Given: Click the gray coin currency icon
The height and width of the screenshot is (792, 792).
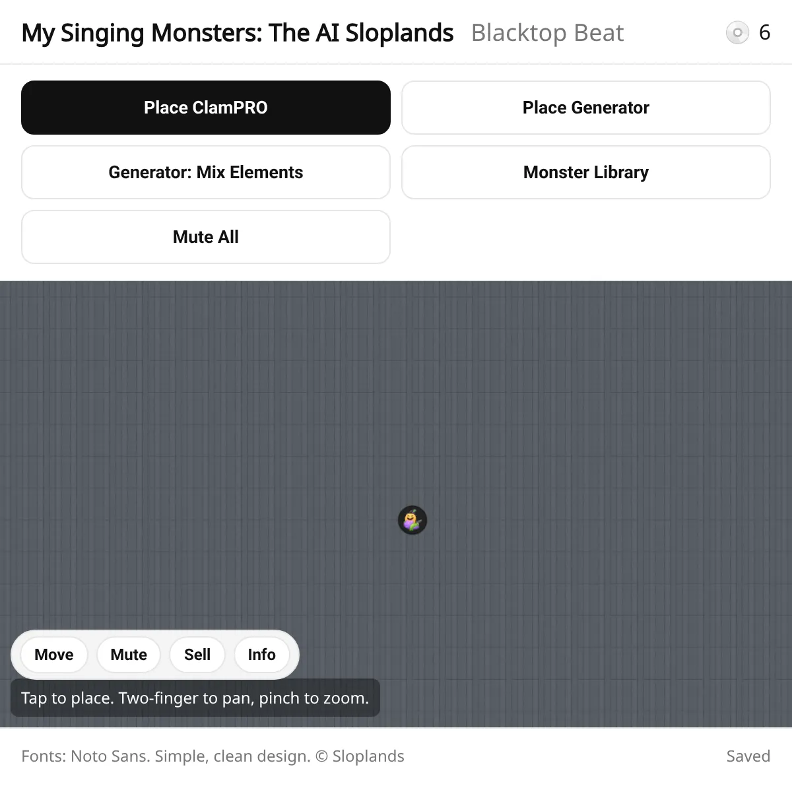Looking at the screenshot, I should coord(737,32).
